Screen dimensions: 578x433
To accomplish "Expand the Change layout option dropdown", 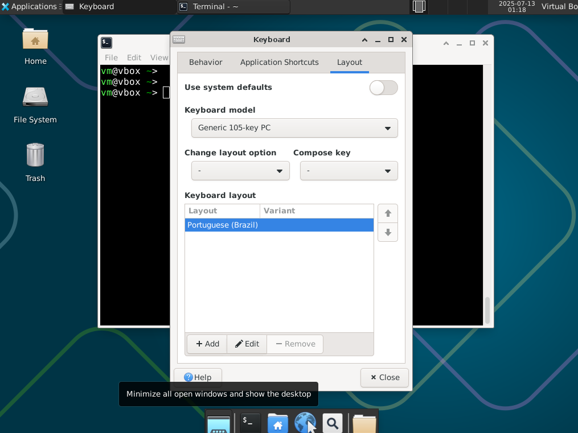I will pyautogui.click(x=240, y=171).
